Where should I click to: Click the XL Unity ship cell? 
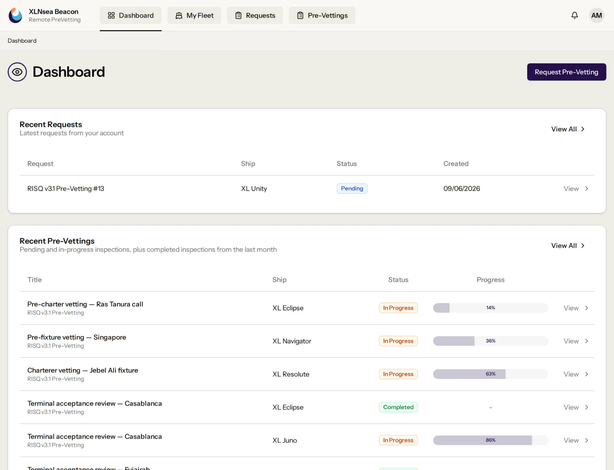(x=254, y=189)
